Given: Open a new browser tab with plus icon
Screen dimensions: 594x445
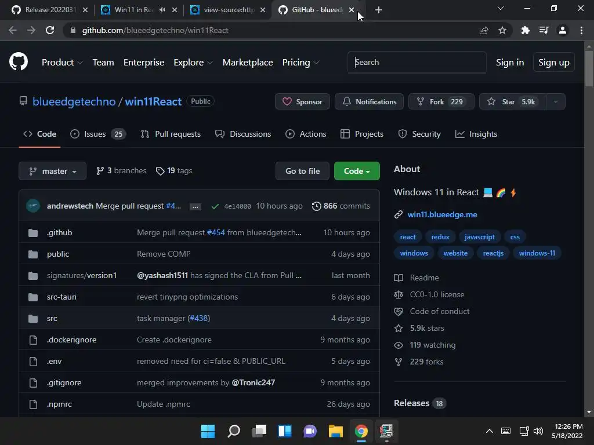Looking at the screenshot, I should [x=378, y=10].
